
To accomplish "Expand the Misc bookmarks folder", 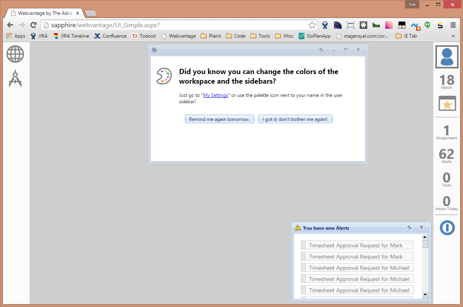I will pyautogui.click(x=284, y=36).
